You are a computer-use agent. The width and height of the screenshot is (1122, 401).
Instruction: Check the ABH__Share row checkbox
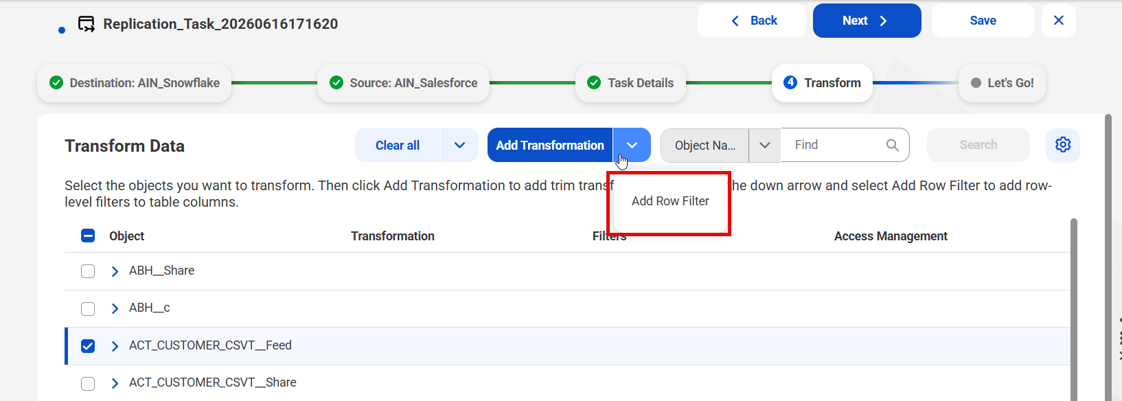pos(88,271)
